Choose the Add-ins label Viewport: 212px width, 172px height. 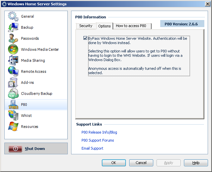point(27,82)
